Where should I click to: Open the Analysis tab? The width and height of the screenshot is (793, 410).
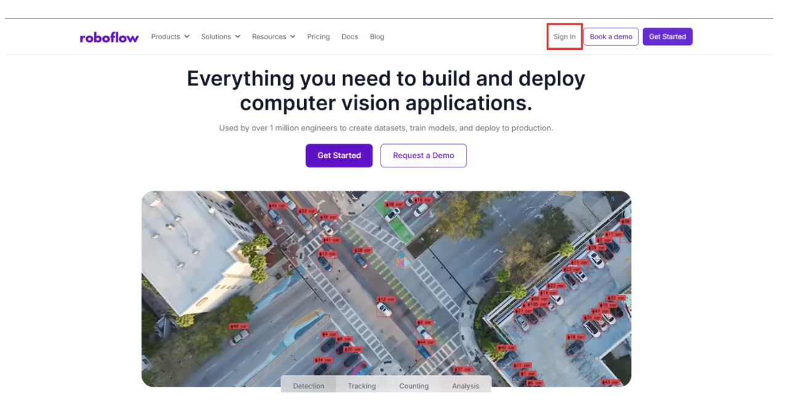point(465,386)
